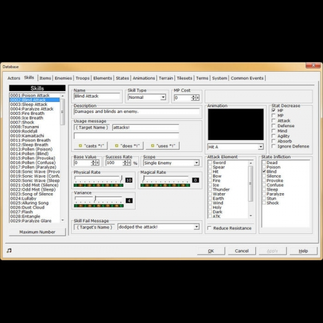Open the Enemies tab
Screen dimensions: 323x323
63,78
